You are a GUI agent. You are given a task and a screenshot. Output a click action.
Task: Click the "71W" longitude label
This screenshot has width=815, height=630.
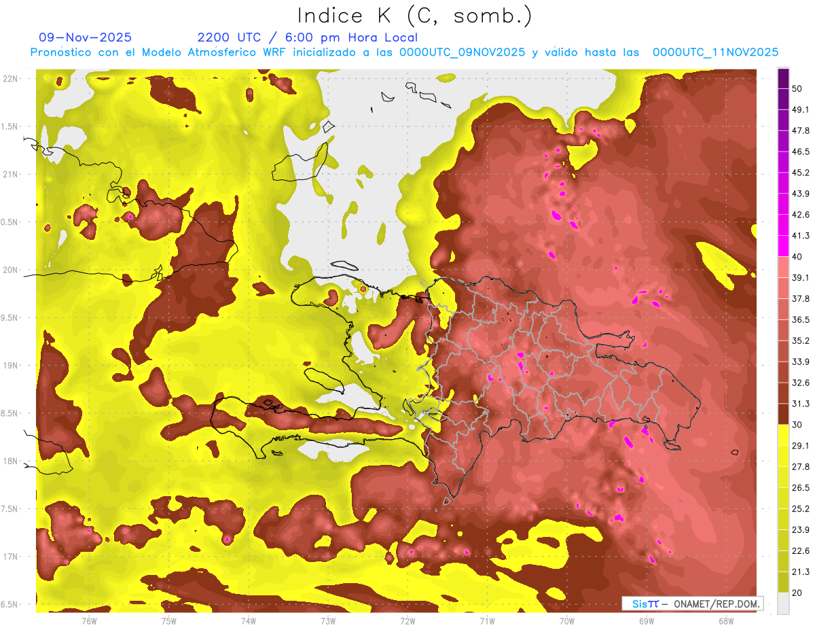487,621
